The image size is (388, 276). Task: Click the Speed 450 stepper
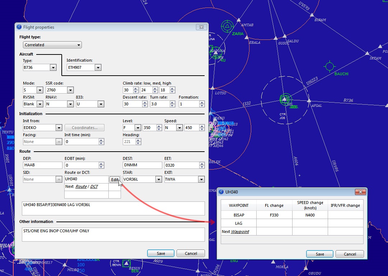pyautogui.click(x=202, y=128)
